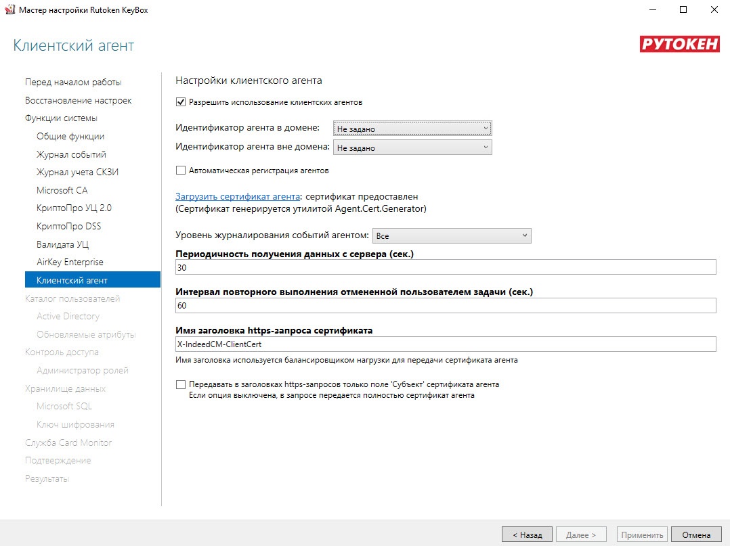Focus the https header name input field
The height and width of the screenshot is (546, 730).
(445, 344)
